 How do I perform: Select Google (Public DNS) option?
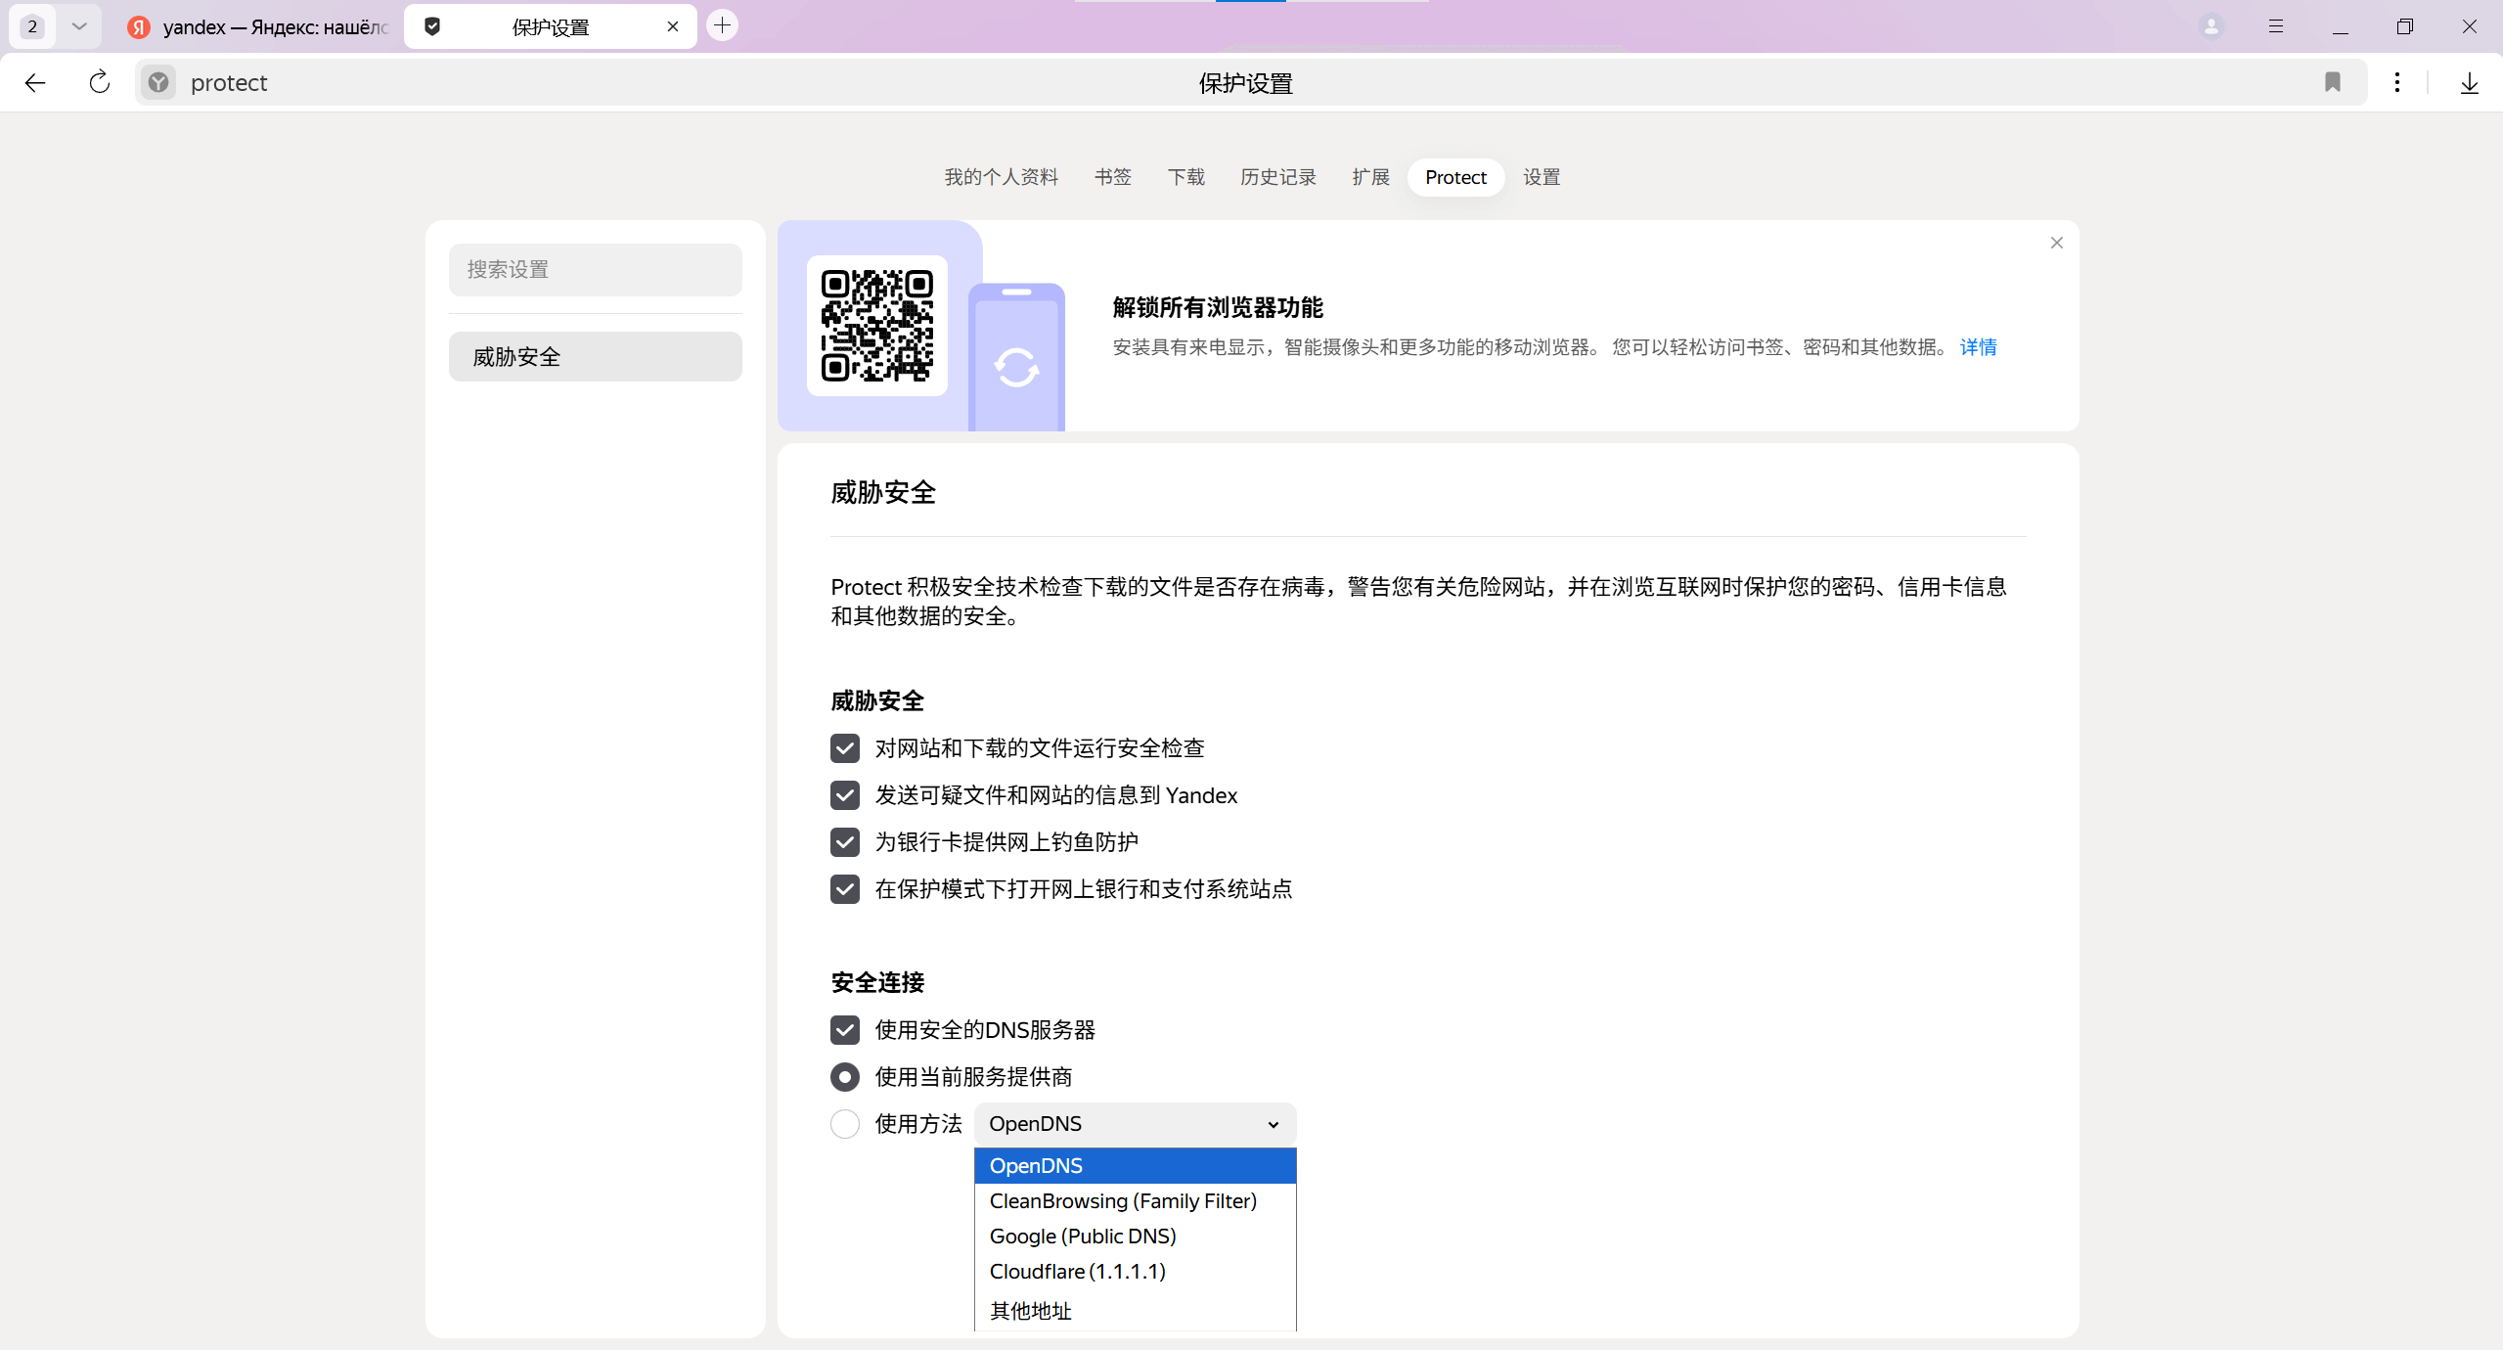1082,1237
